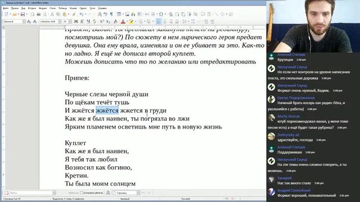Print the document using printer icon
The width and height of the screenshot is (360, 202).
click(39, 15)
